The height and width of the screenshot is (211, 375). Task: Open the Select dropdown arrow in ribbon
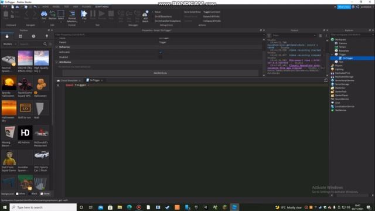tap(61, 22)
